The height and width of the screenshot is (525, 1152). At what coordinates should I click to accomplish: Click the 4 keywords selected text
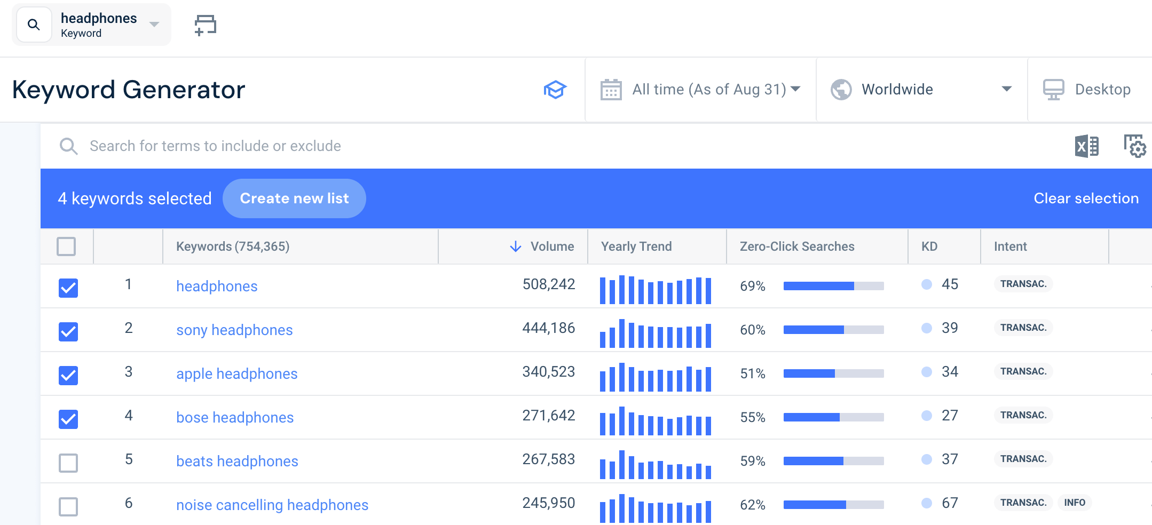[x=135, y=198]
